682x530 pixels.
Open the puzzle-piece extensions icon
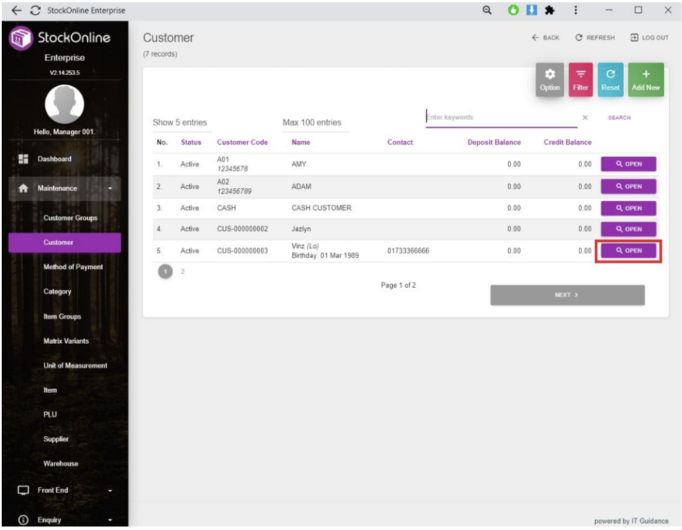550,10
